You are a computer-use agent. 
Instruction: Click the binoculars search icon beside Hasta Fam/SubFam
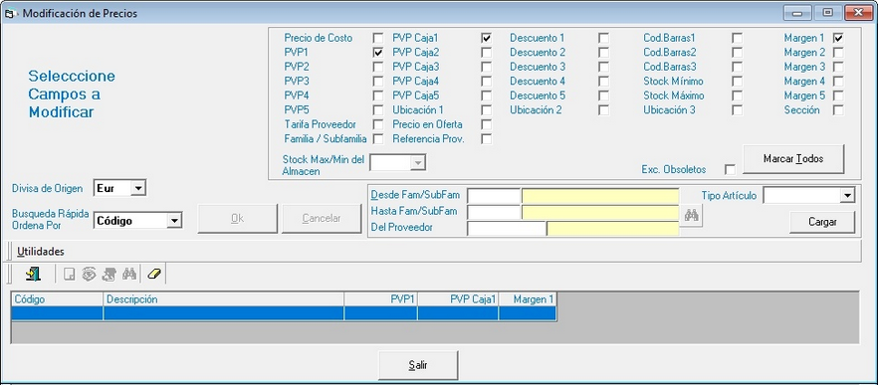point(692,216)
